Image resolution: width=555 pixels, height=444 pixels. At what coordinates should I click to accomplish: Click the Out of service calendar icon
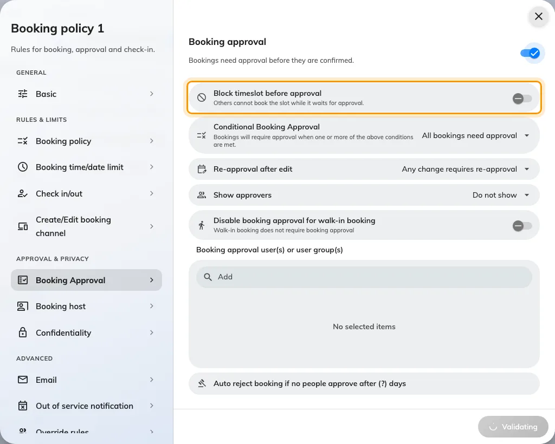pyautogui.click(x=23, y=406)
